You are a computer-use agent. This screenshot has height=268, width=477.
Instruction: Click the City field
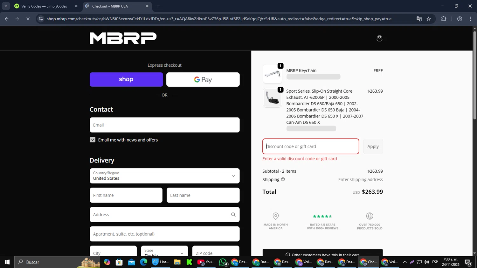tap(113, 251)
